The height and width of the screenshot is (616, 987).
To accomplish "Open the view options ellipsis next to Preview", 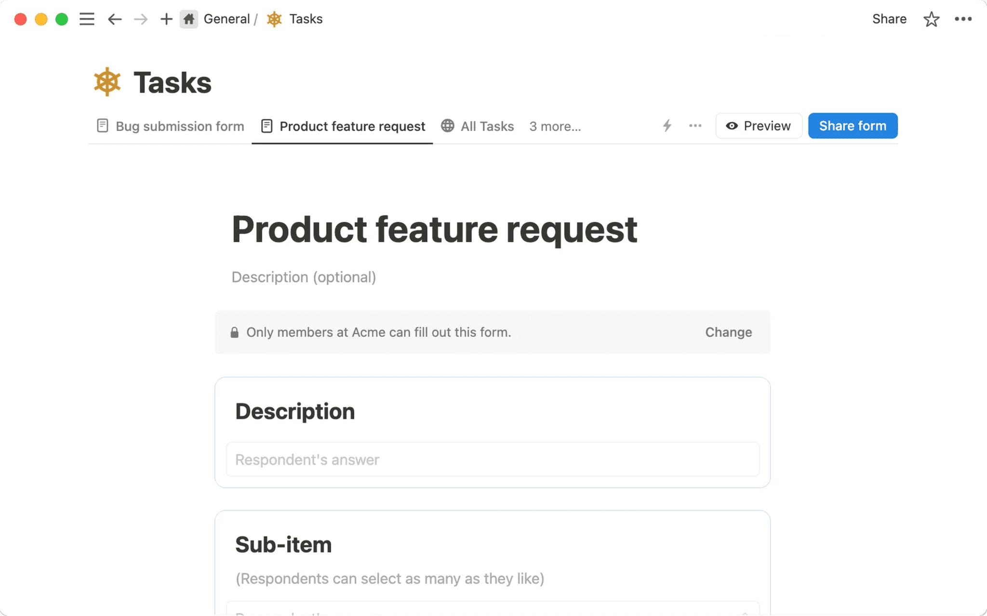I will click(x=695, y=126).
